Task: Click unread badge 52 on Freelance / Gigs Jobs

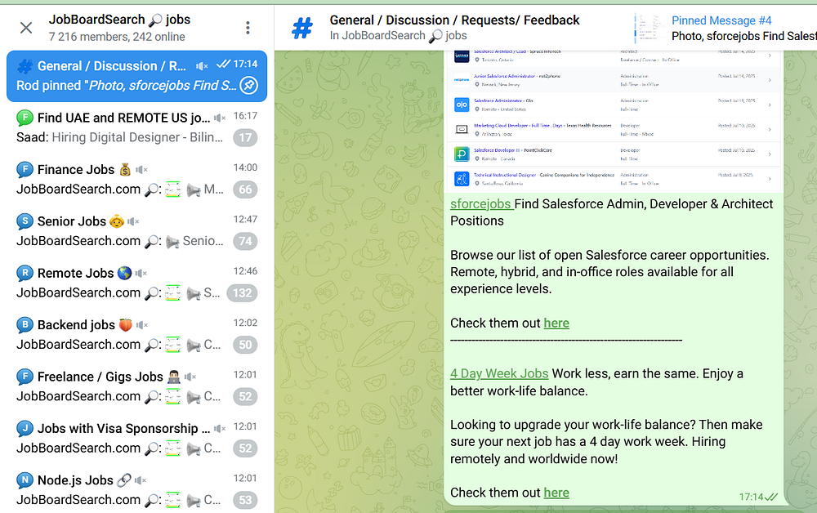Action: click(x=245, y=397)
